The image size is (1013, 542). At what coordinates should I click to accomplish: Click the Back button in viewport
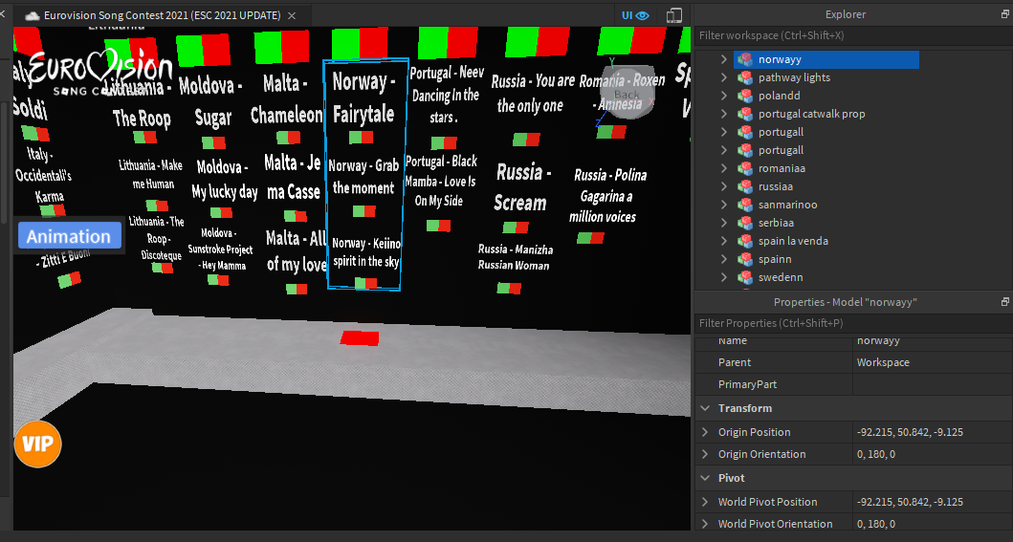(627, 94)
